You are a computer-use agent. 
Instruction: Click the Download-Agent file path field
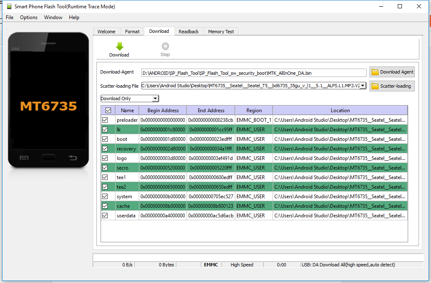(x=254, y=71)
